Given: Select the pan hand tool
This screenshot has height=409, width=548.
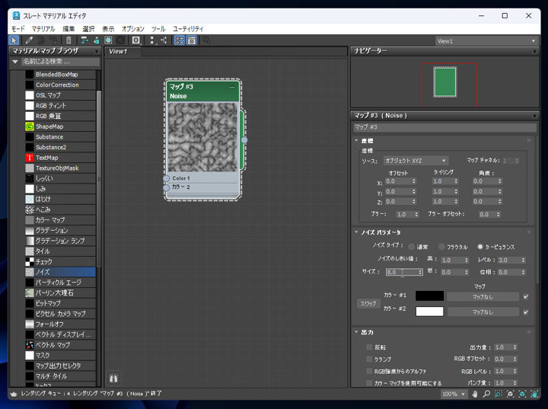Looking at the screenshot, I should (x=474, y=394).
